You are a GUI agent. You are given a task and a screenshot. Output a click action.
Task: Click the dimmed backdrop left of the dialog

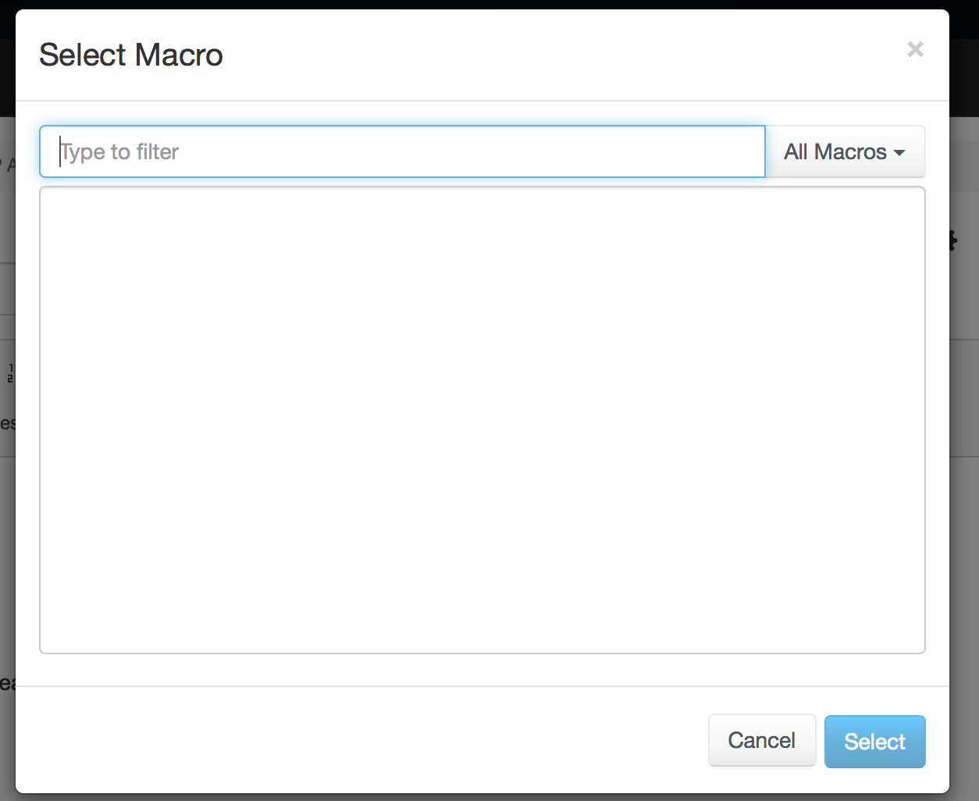click(7, 546)
